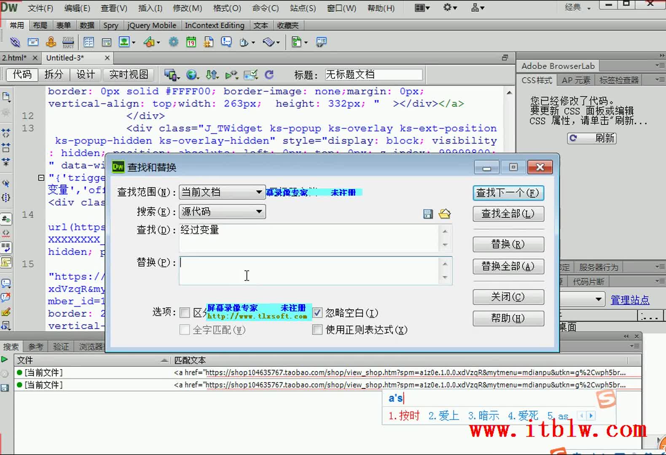
Task: Open the CSS panel options menu
Action: 660,80
